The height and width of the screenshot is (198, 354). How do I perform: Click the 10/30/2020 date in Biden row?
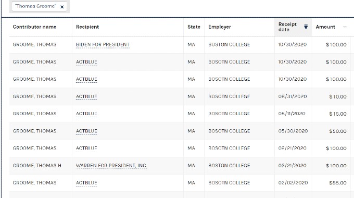293,44
